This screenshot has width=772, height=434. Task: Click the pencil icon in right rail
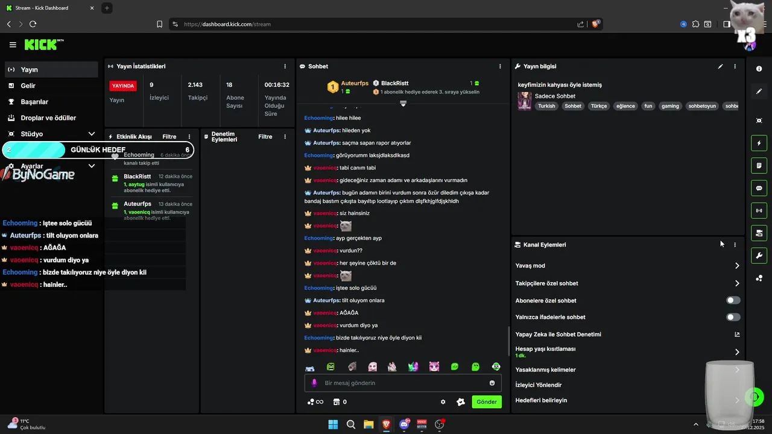[x=759, y=92]
